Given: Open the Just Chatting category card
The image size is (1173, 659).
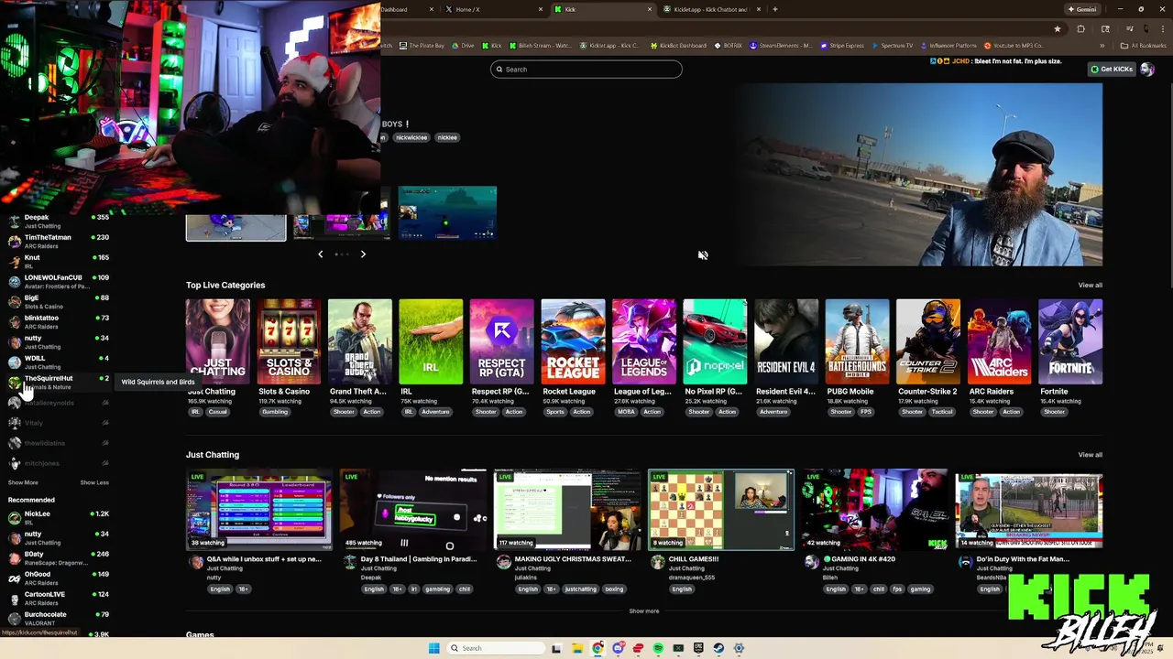Looking at the screenshot, I should (x=217, y=341).
